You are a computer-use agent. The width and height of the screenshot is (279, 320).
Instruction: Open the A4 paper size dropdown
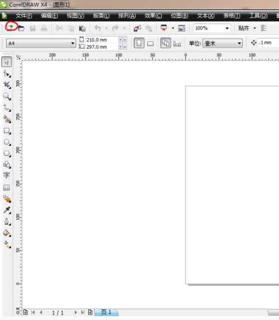click(41, 43)
